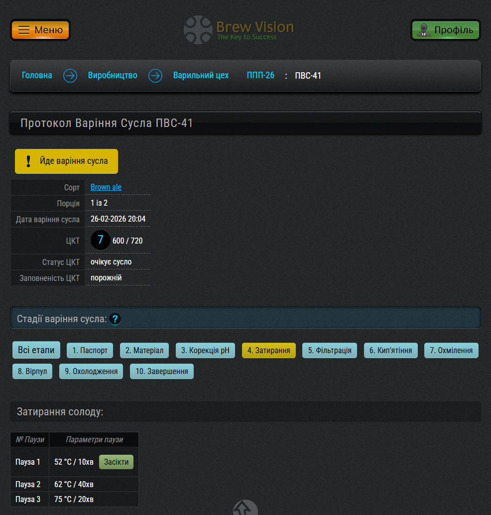Select the 3. Корекція pH stage
This screenshot has width=491, height=515.
(x=205, y=350)
